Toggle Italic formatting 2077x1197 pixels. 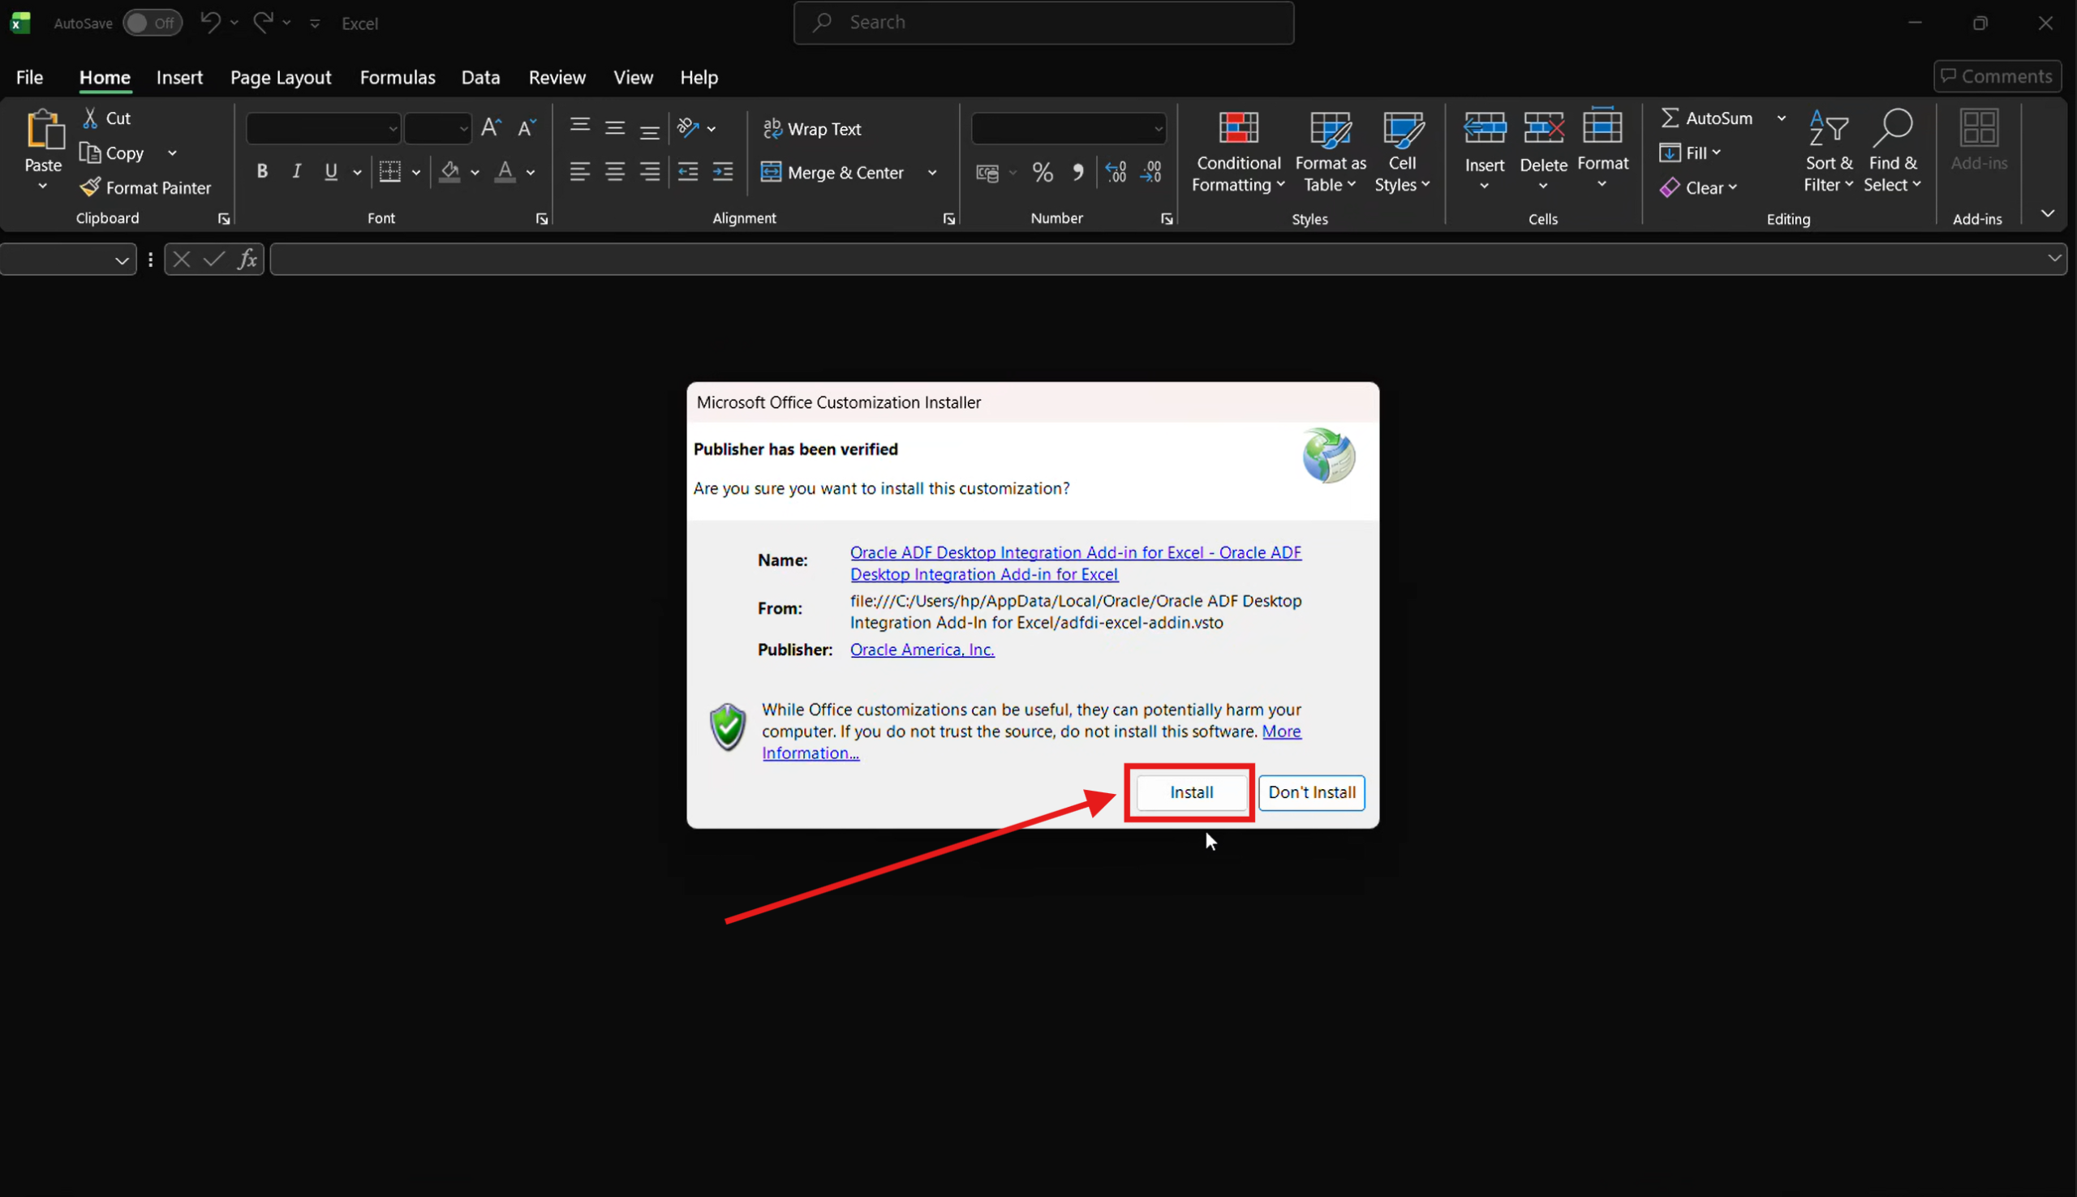(296, 172)
